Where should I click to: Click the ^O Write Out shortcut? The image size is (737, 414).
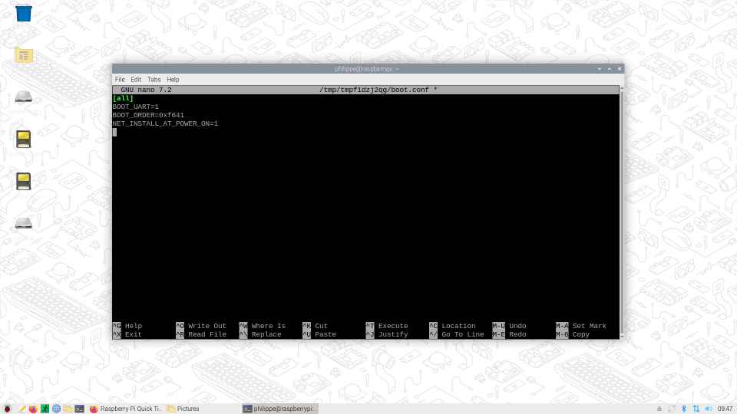(x=201, y=326)
